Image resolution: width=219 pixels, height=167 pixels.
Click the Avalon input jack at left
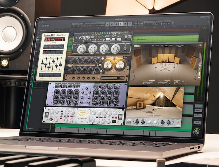tap(51, 120)
